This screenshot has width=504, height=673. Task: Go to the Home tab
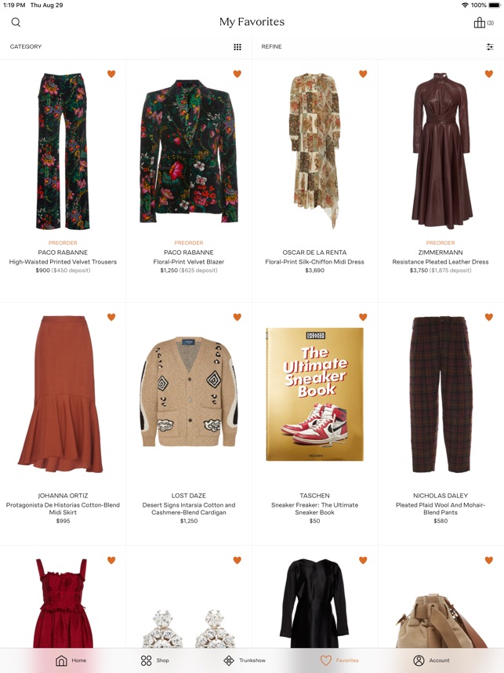[71, 660]
